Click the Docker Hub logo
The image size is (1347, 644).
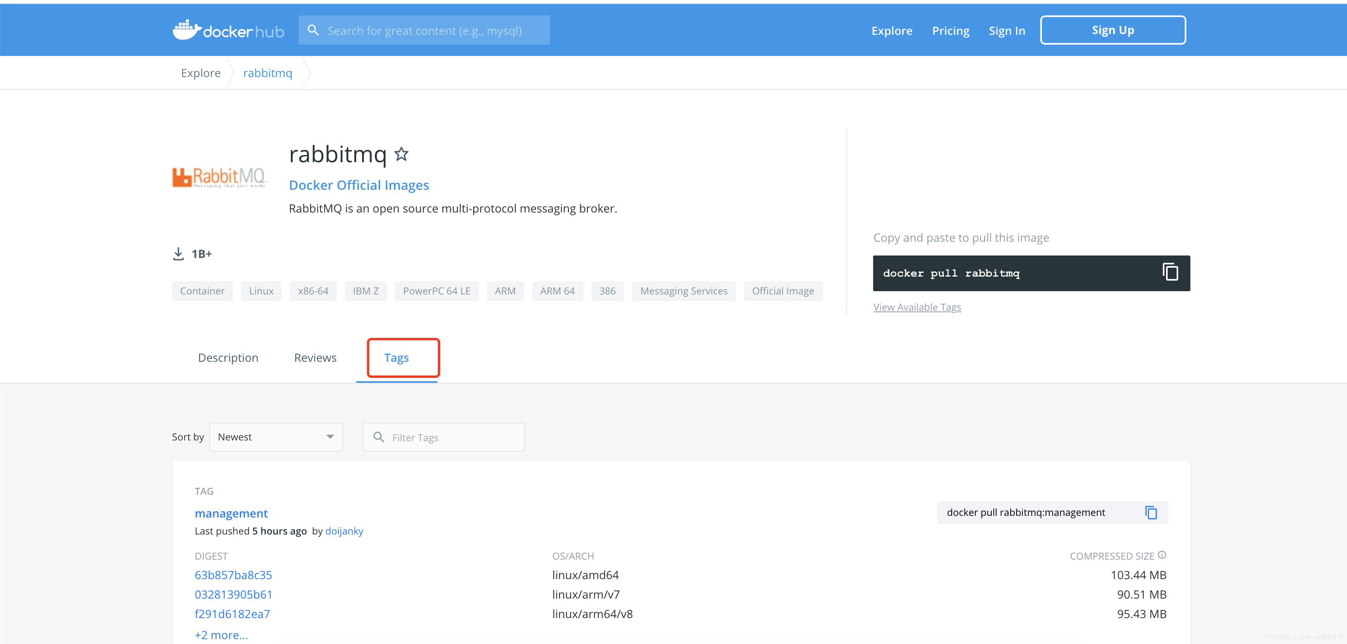tap(228, 30)
